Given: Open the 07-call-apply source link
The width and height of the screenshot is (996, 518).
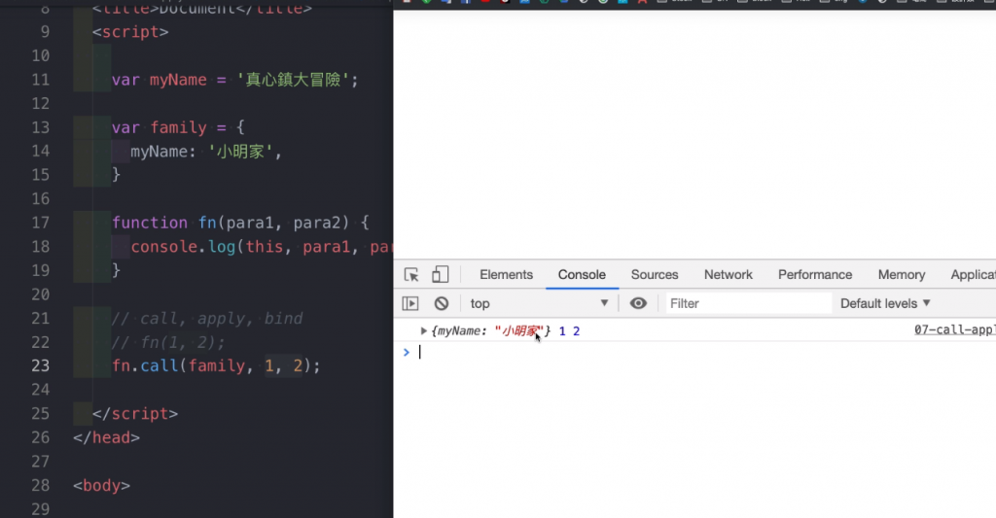Looking at the screenshot, I should coord(955,329).
